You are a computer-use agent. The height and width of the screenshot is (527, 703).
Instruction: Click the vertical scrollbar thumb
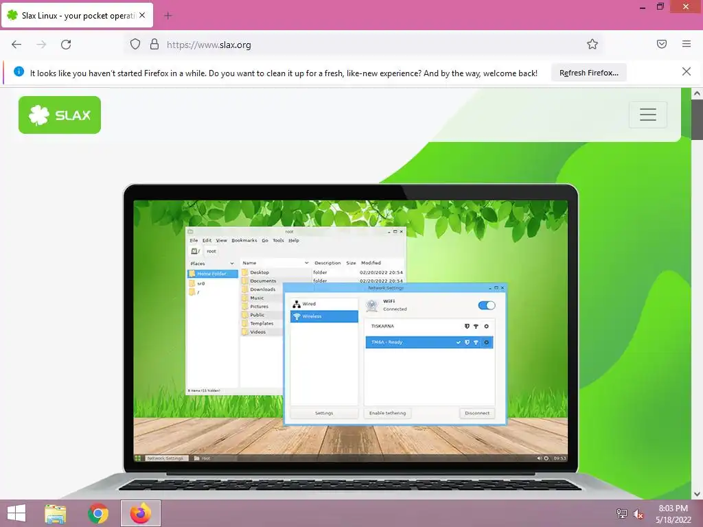(697, 119)
